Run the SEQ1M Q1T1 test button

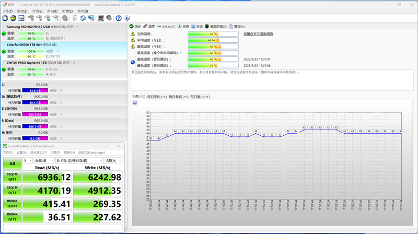click(x=12, y=190)
